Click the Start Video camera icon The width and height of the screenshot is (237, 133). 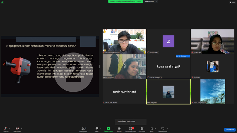[17, 129]
